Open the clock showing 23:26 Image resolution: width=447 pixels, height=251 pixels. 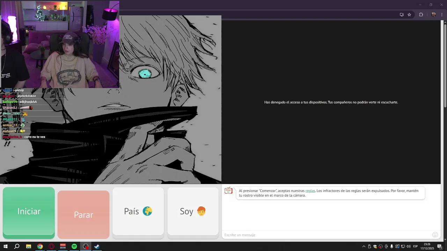tap(427, 246)
